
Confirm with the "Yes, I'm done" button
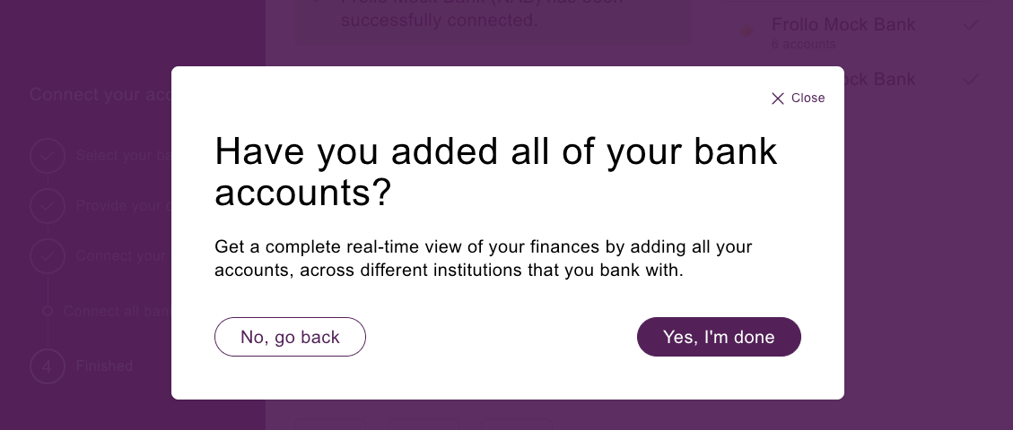tap(719, 337)
